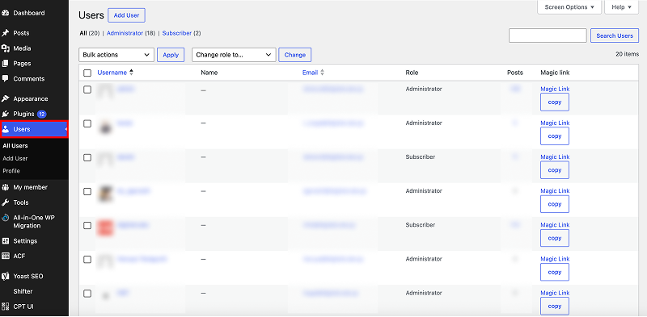The height and width of the screenshot is (317, 647).
Task: Click the All users filter link
Action: tap(83, 33)
